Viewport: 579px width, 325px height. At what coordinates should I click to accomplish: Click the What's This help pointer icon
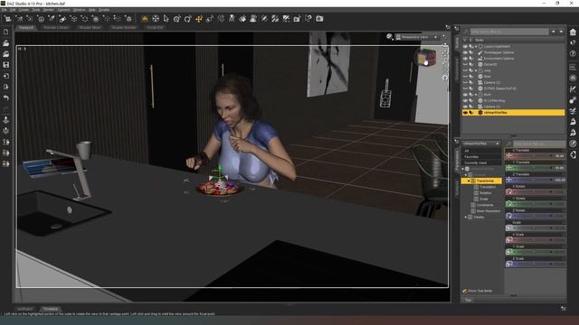pos(573,42)
